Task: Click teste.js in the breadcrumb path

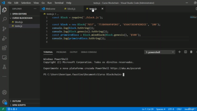Action: click(x=50, y=14)
